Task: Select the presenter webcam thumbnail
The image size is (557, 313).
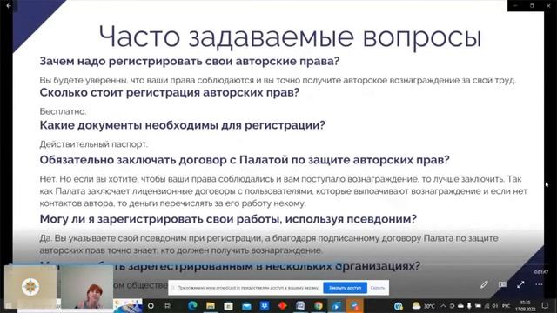Action: tap(87, 287)
